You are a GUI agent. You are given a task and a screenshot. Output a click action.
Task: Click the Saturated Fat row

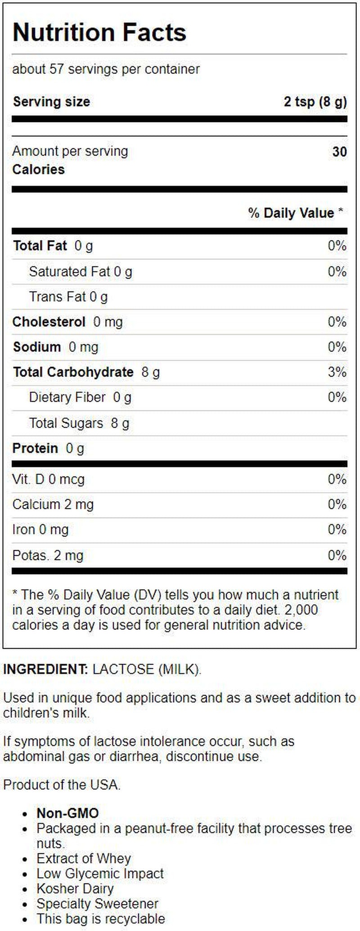point(81,271)
